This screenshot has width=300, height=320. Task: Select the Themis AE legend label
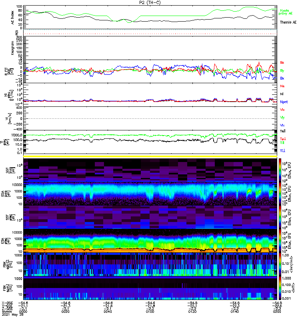point(288,22)
